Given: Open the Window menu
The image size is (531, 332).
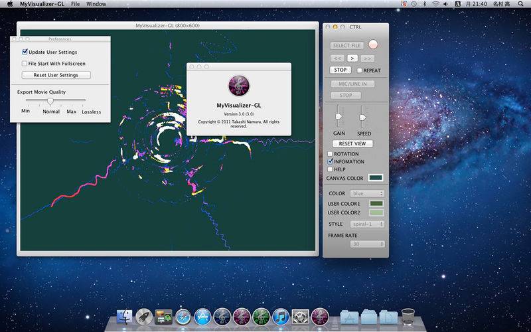Looking at the screenshot, I should [x=96, y=4].
